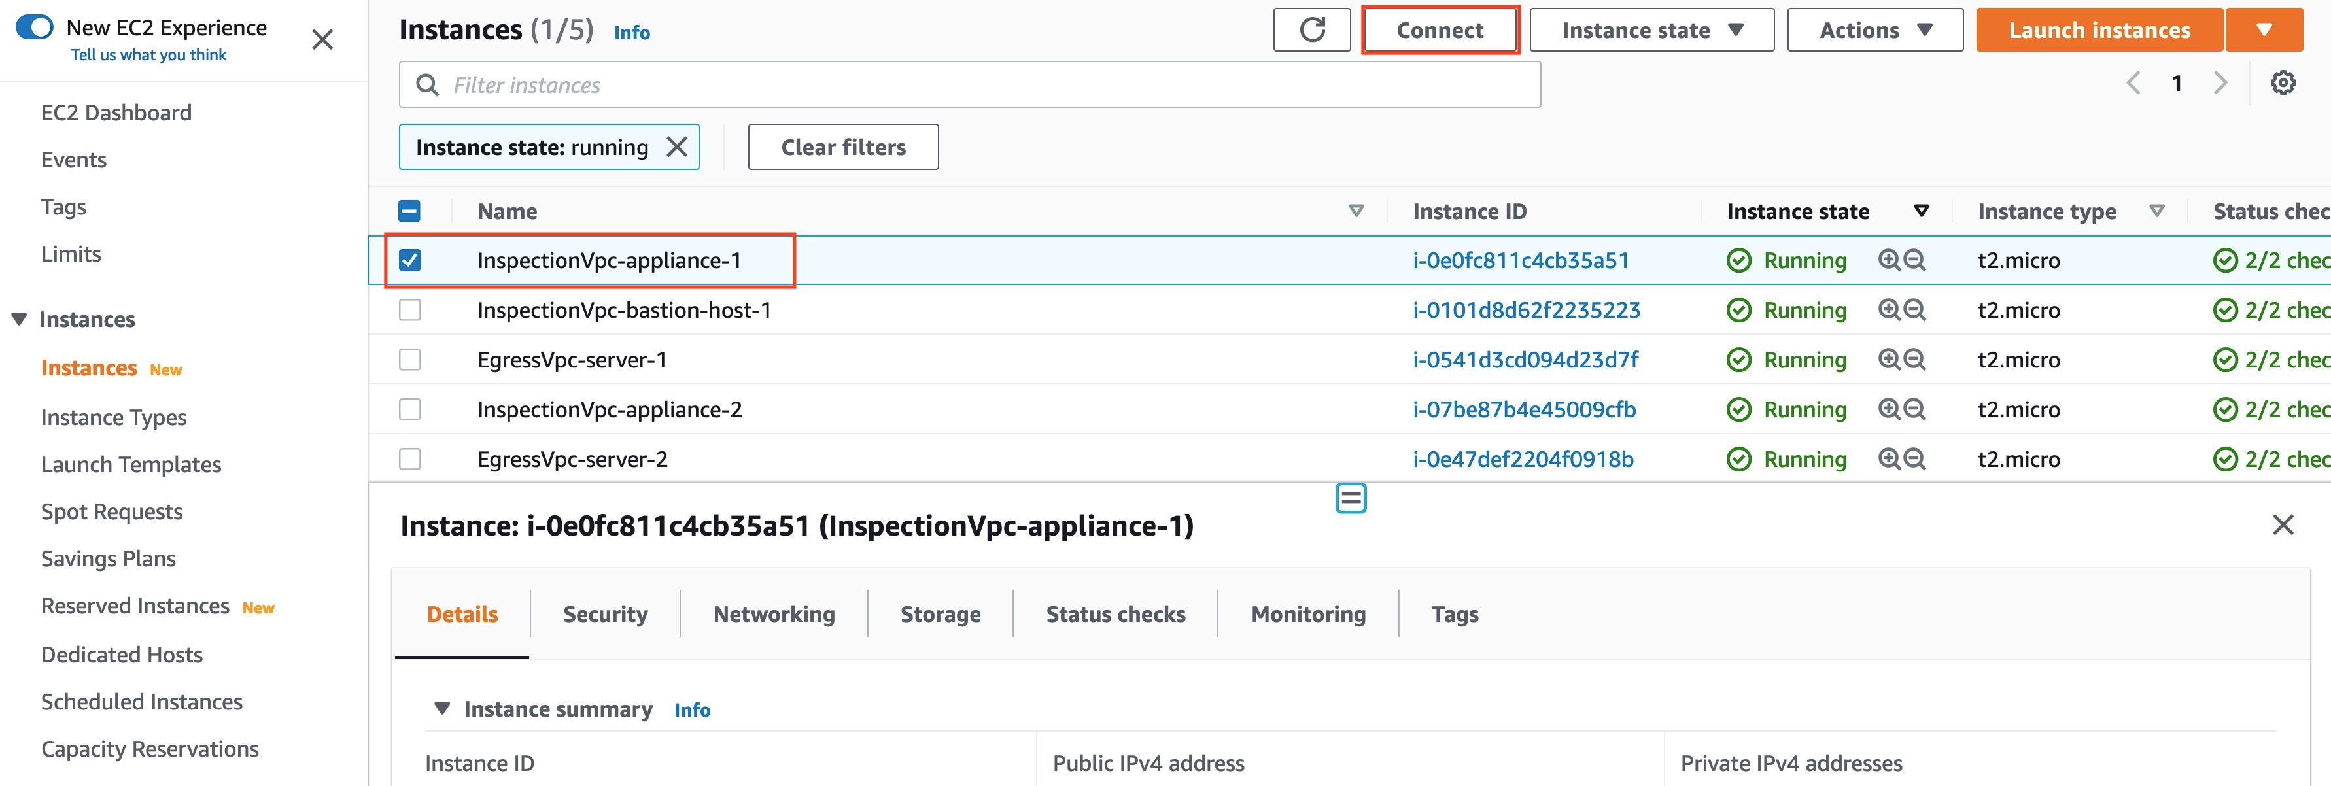Click the Clear filters button
Screen dimensions: 2331x786
pyautogui.click(x=843, y=146)
